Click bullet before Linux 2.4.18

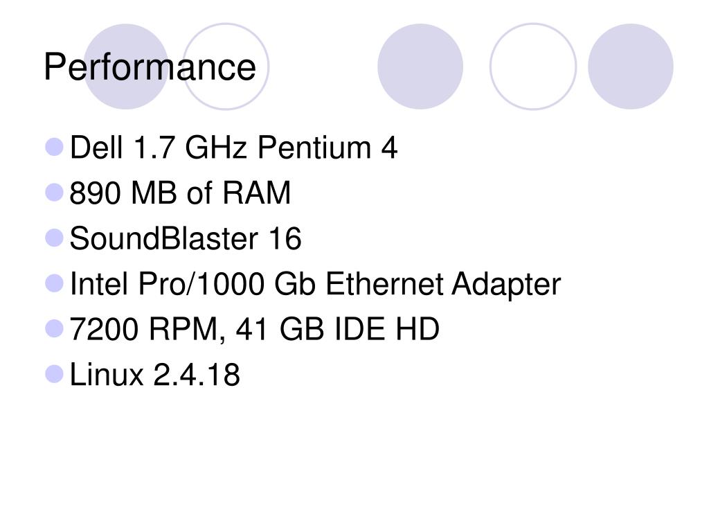tap(54, 375)
